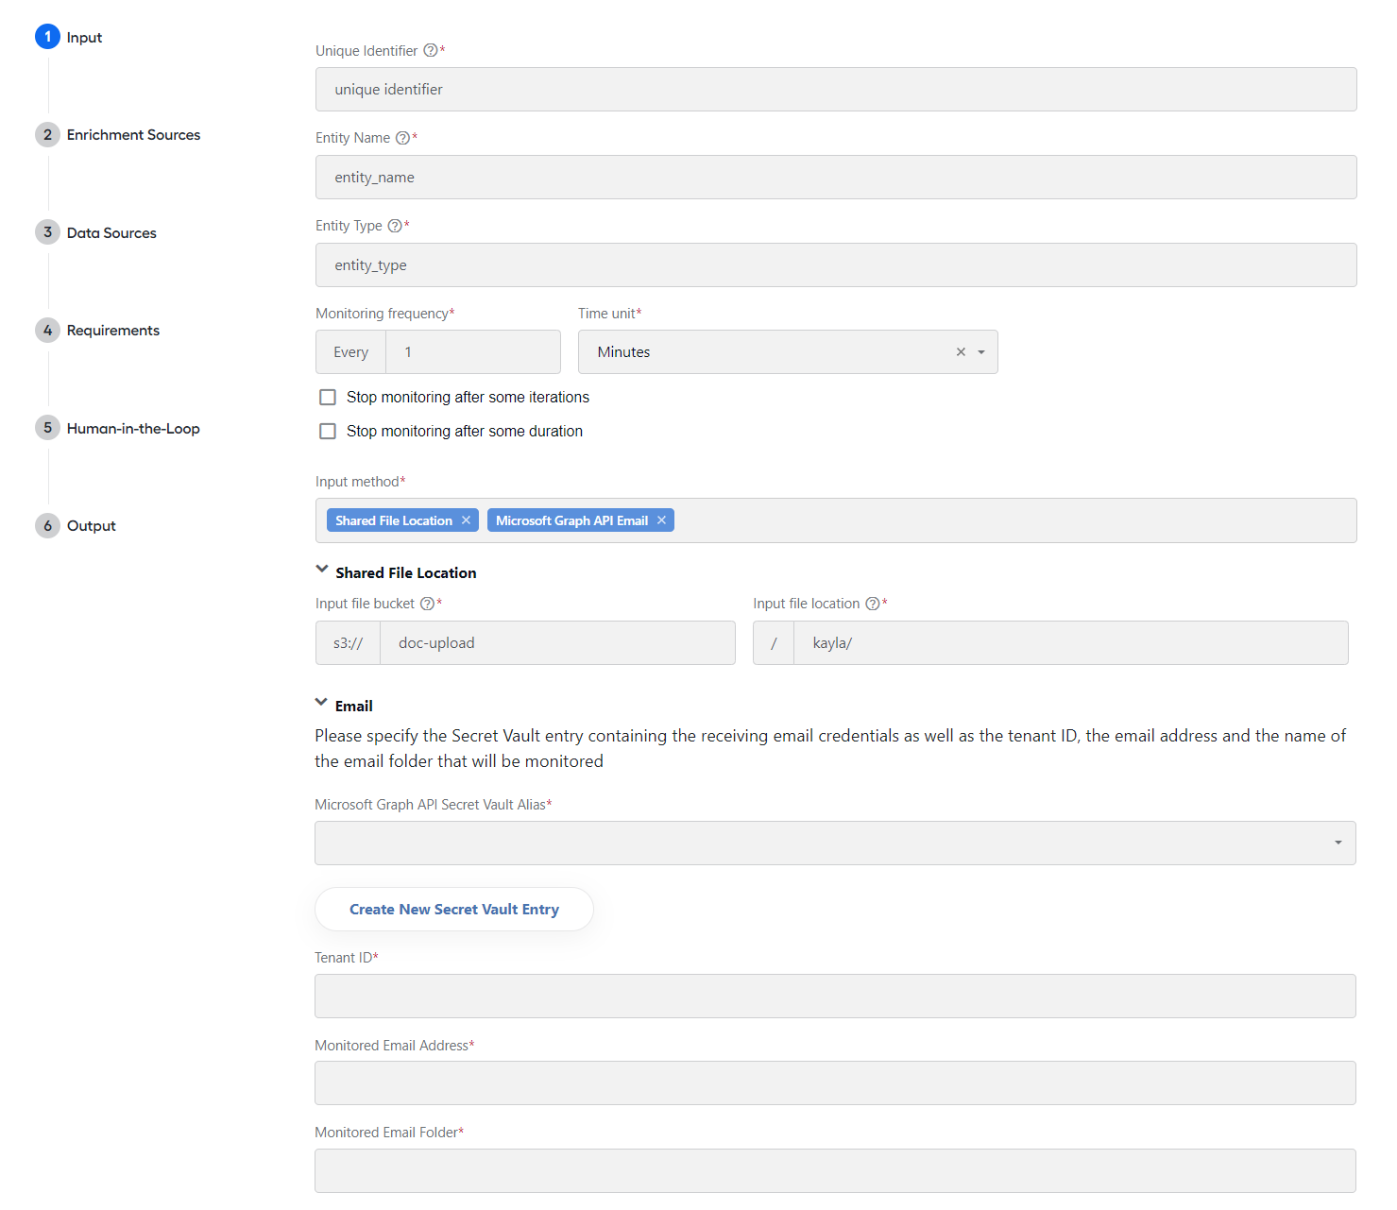This screenshot has width=1397, height=1210.
Task: Focus the Entity Type input field
Action: click(836, 265)
